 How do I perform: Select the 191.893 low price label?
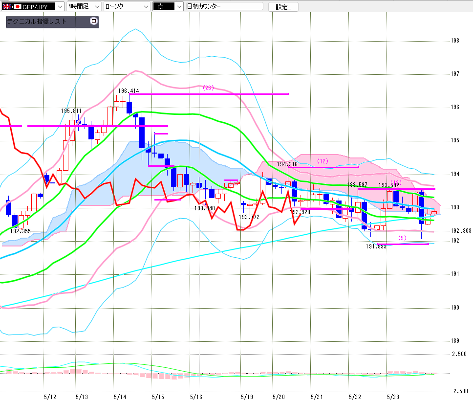pyautogui.click(x=376, y=246)
